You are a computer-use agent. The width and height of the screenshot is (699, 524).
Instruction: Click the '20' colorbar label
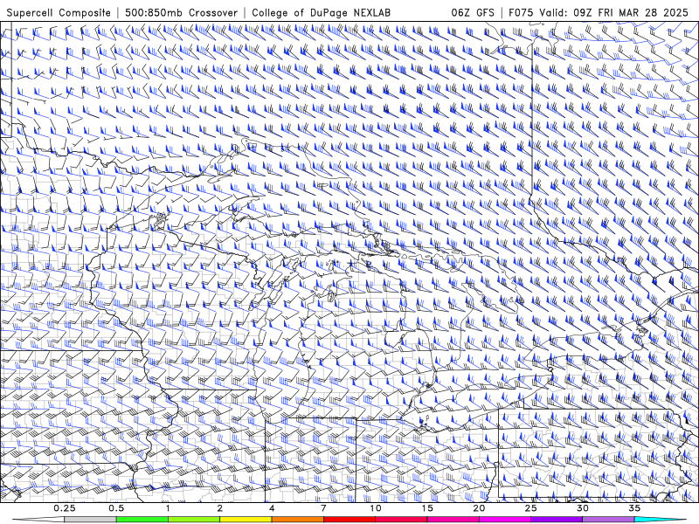pos(479,508)
